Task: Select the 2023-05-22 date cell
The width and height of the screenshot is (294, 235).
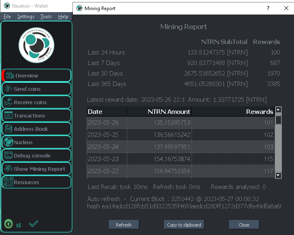Action: 107,171
